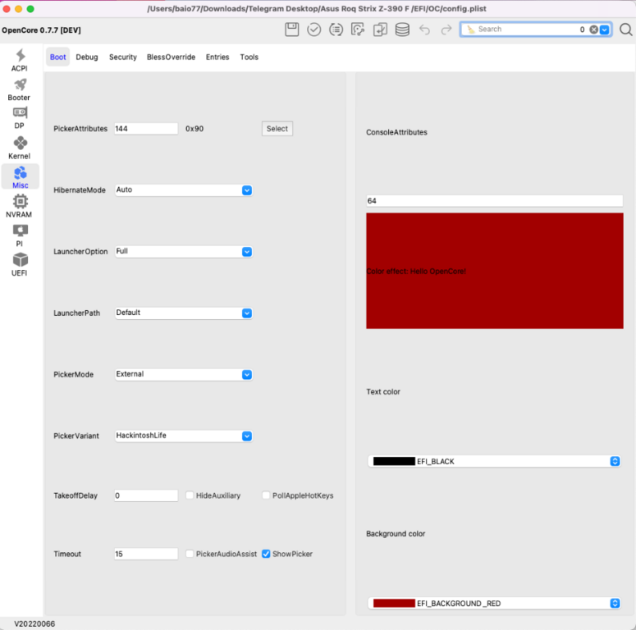Enable the HideAuxiliary checkbox
636x630 pixels.
click(190, 495)
